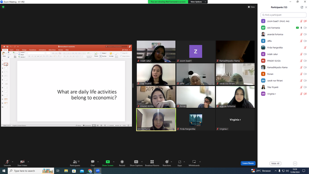Click the Picture icon in PowerPoint ribbon
This screenshot has height=174, width=309.
pos(96,55)
